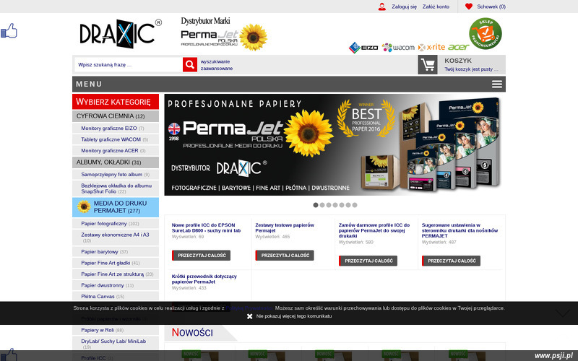This screenshot has width=578, height=361.
Task: Expand the hamburger menu icon
Action: (x=497, y=84)
